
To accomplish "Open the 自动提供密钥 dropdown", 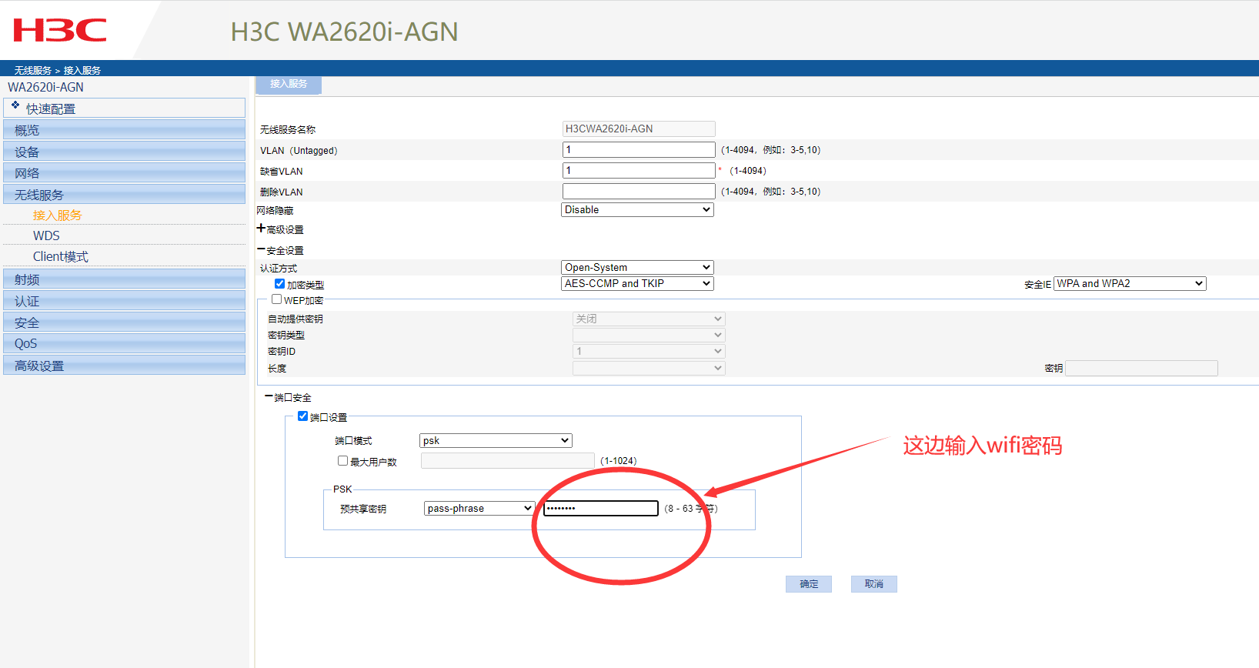I will pos(649,319).
